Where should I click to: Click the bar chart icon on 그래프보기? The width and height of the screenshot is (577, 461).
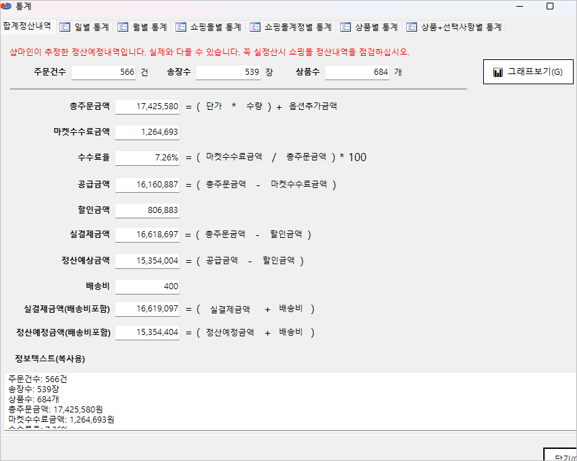(498, 72)
